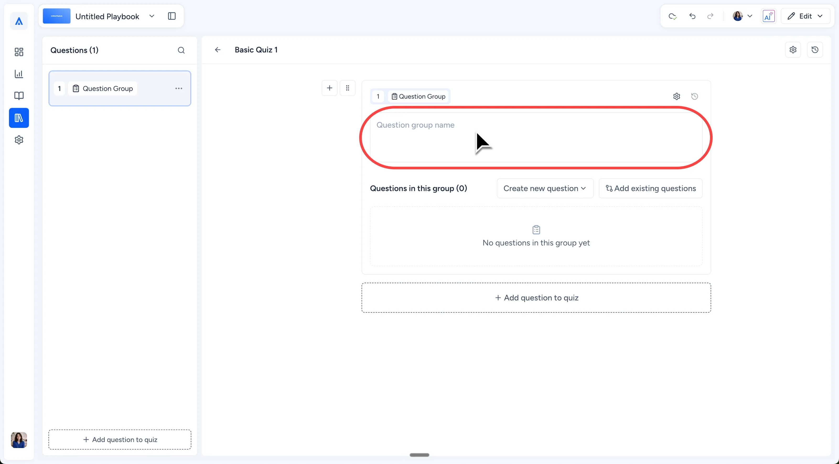The width and height of the screenshot is (839, 464).
Task: Click the undo arrow
Action: tap(692, 16)
